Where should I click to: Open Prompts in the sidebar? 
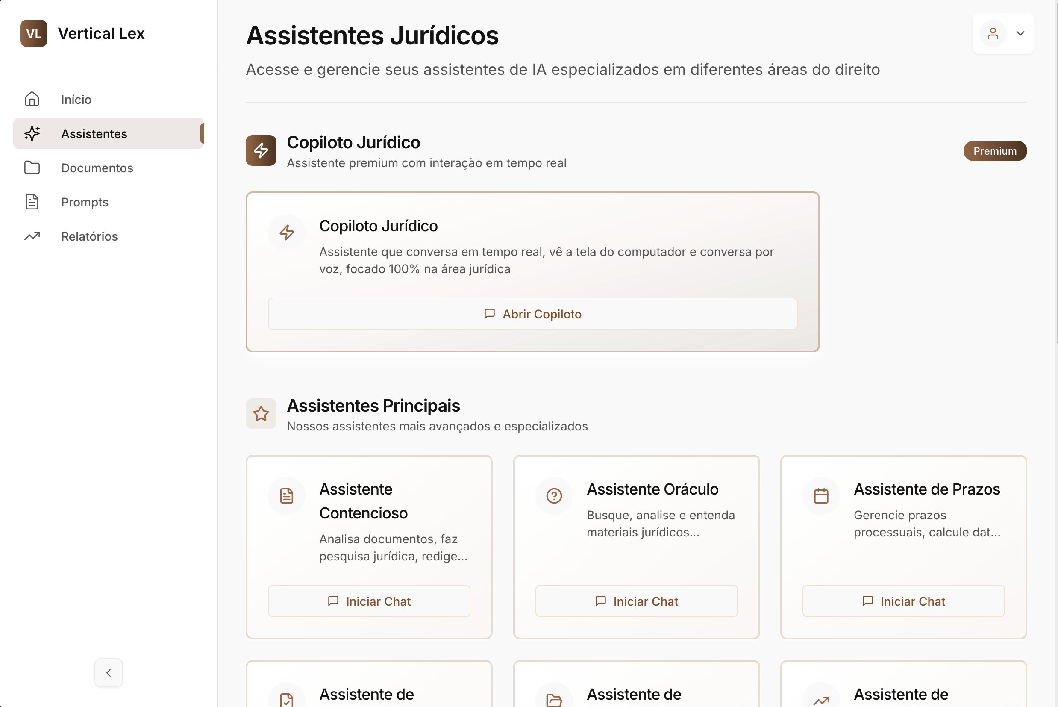point(108,202)
